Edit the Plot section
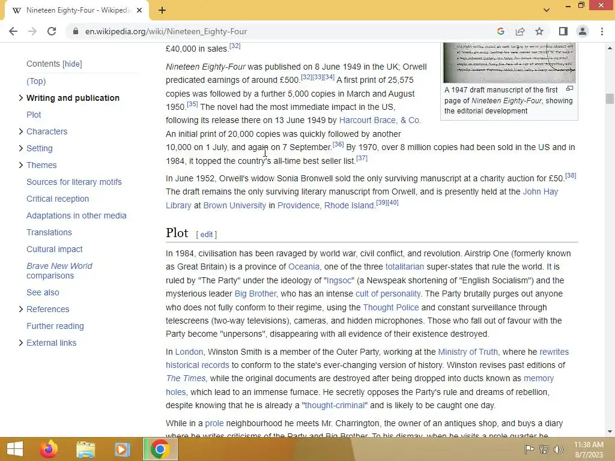 click(x=207, y=235)
